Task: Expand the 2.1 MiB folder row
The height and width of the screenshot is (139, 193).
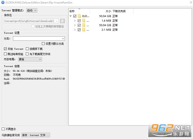Action: [75, 30]
